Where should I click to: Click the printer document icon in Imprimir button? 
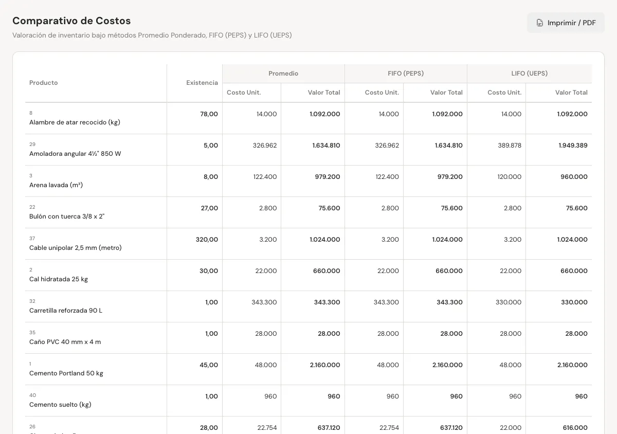pyautogui.click(x=540, y=23)
